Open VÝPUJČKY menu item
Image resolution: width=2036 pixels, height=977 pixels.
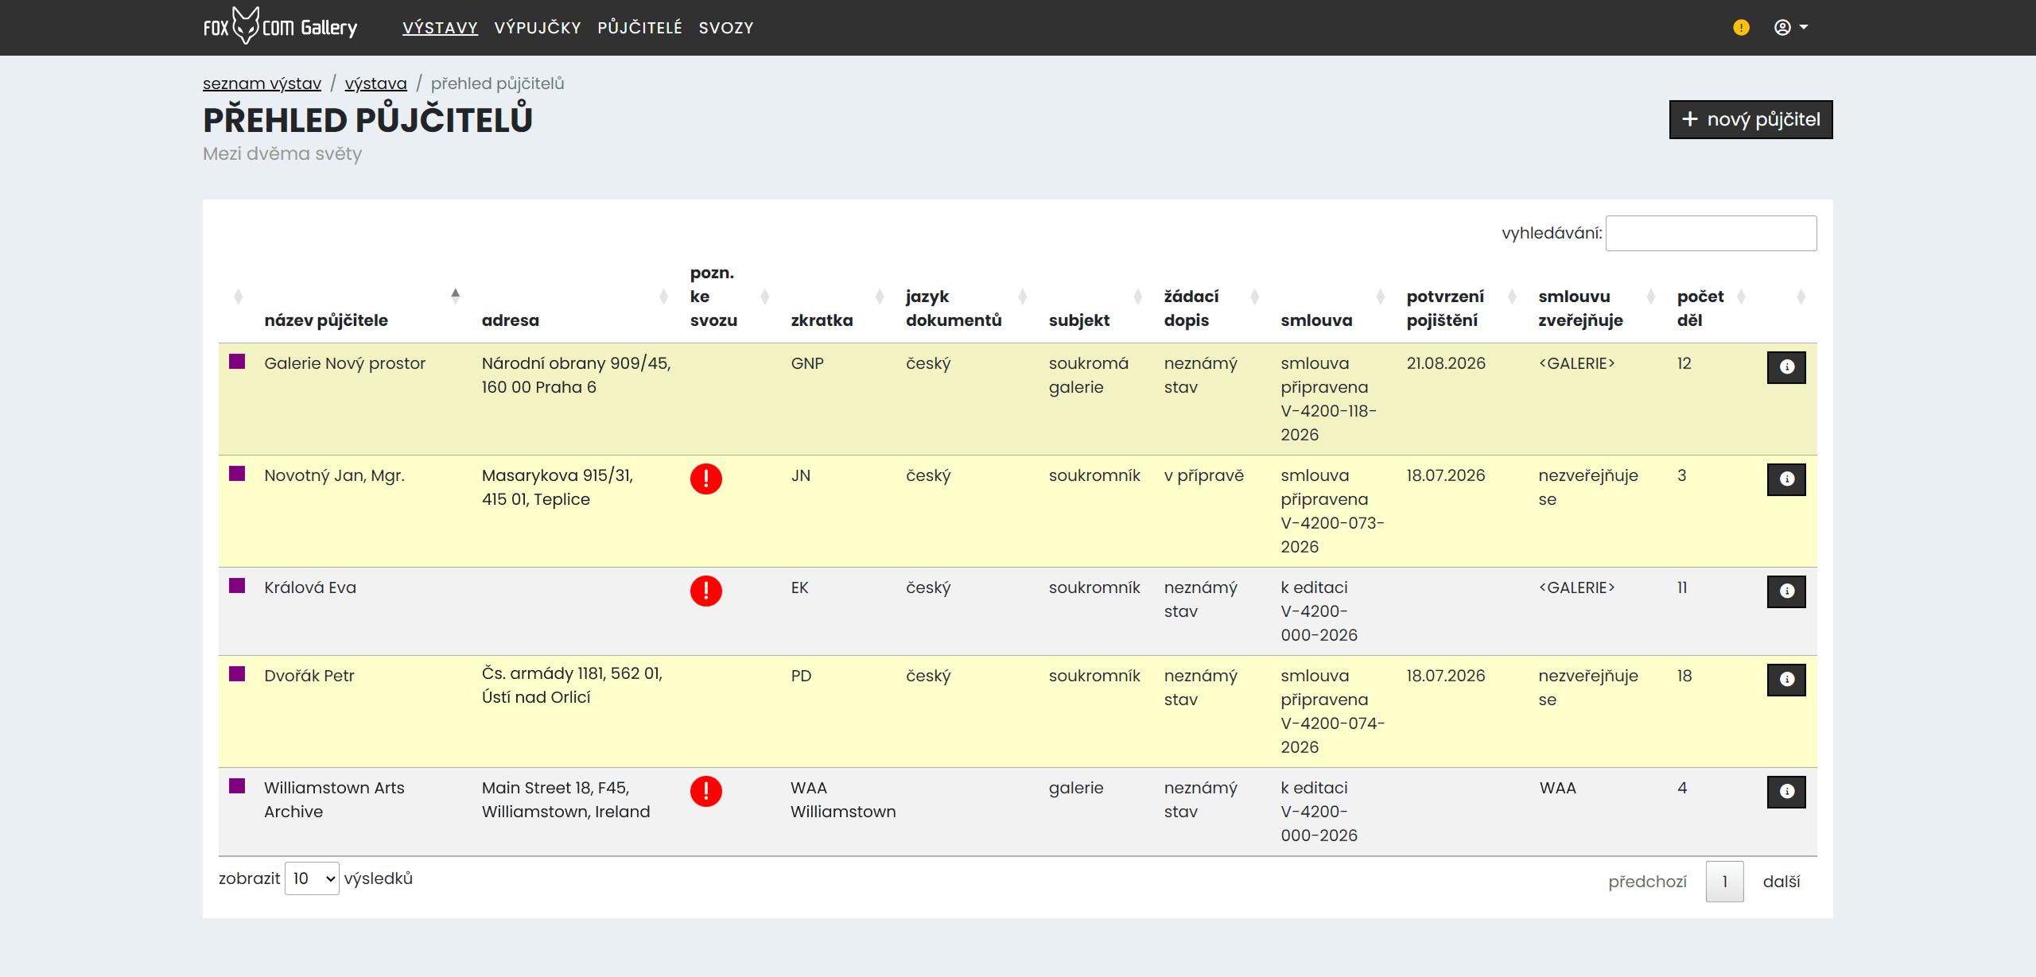[x=538, y=28]
